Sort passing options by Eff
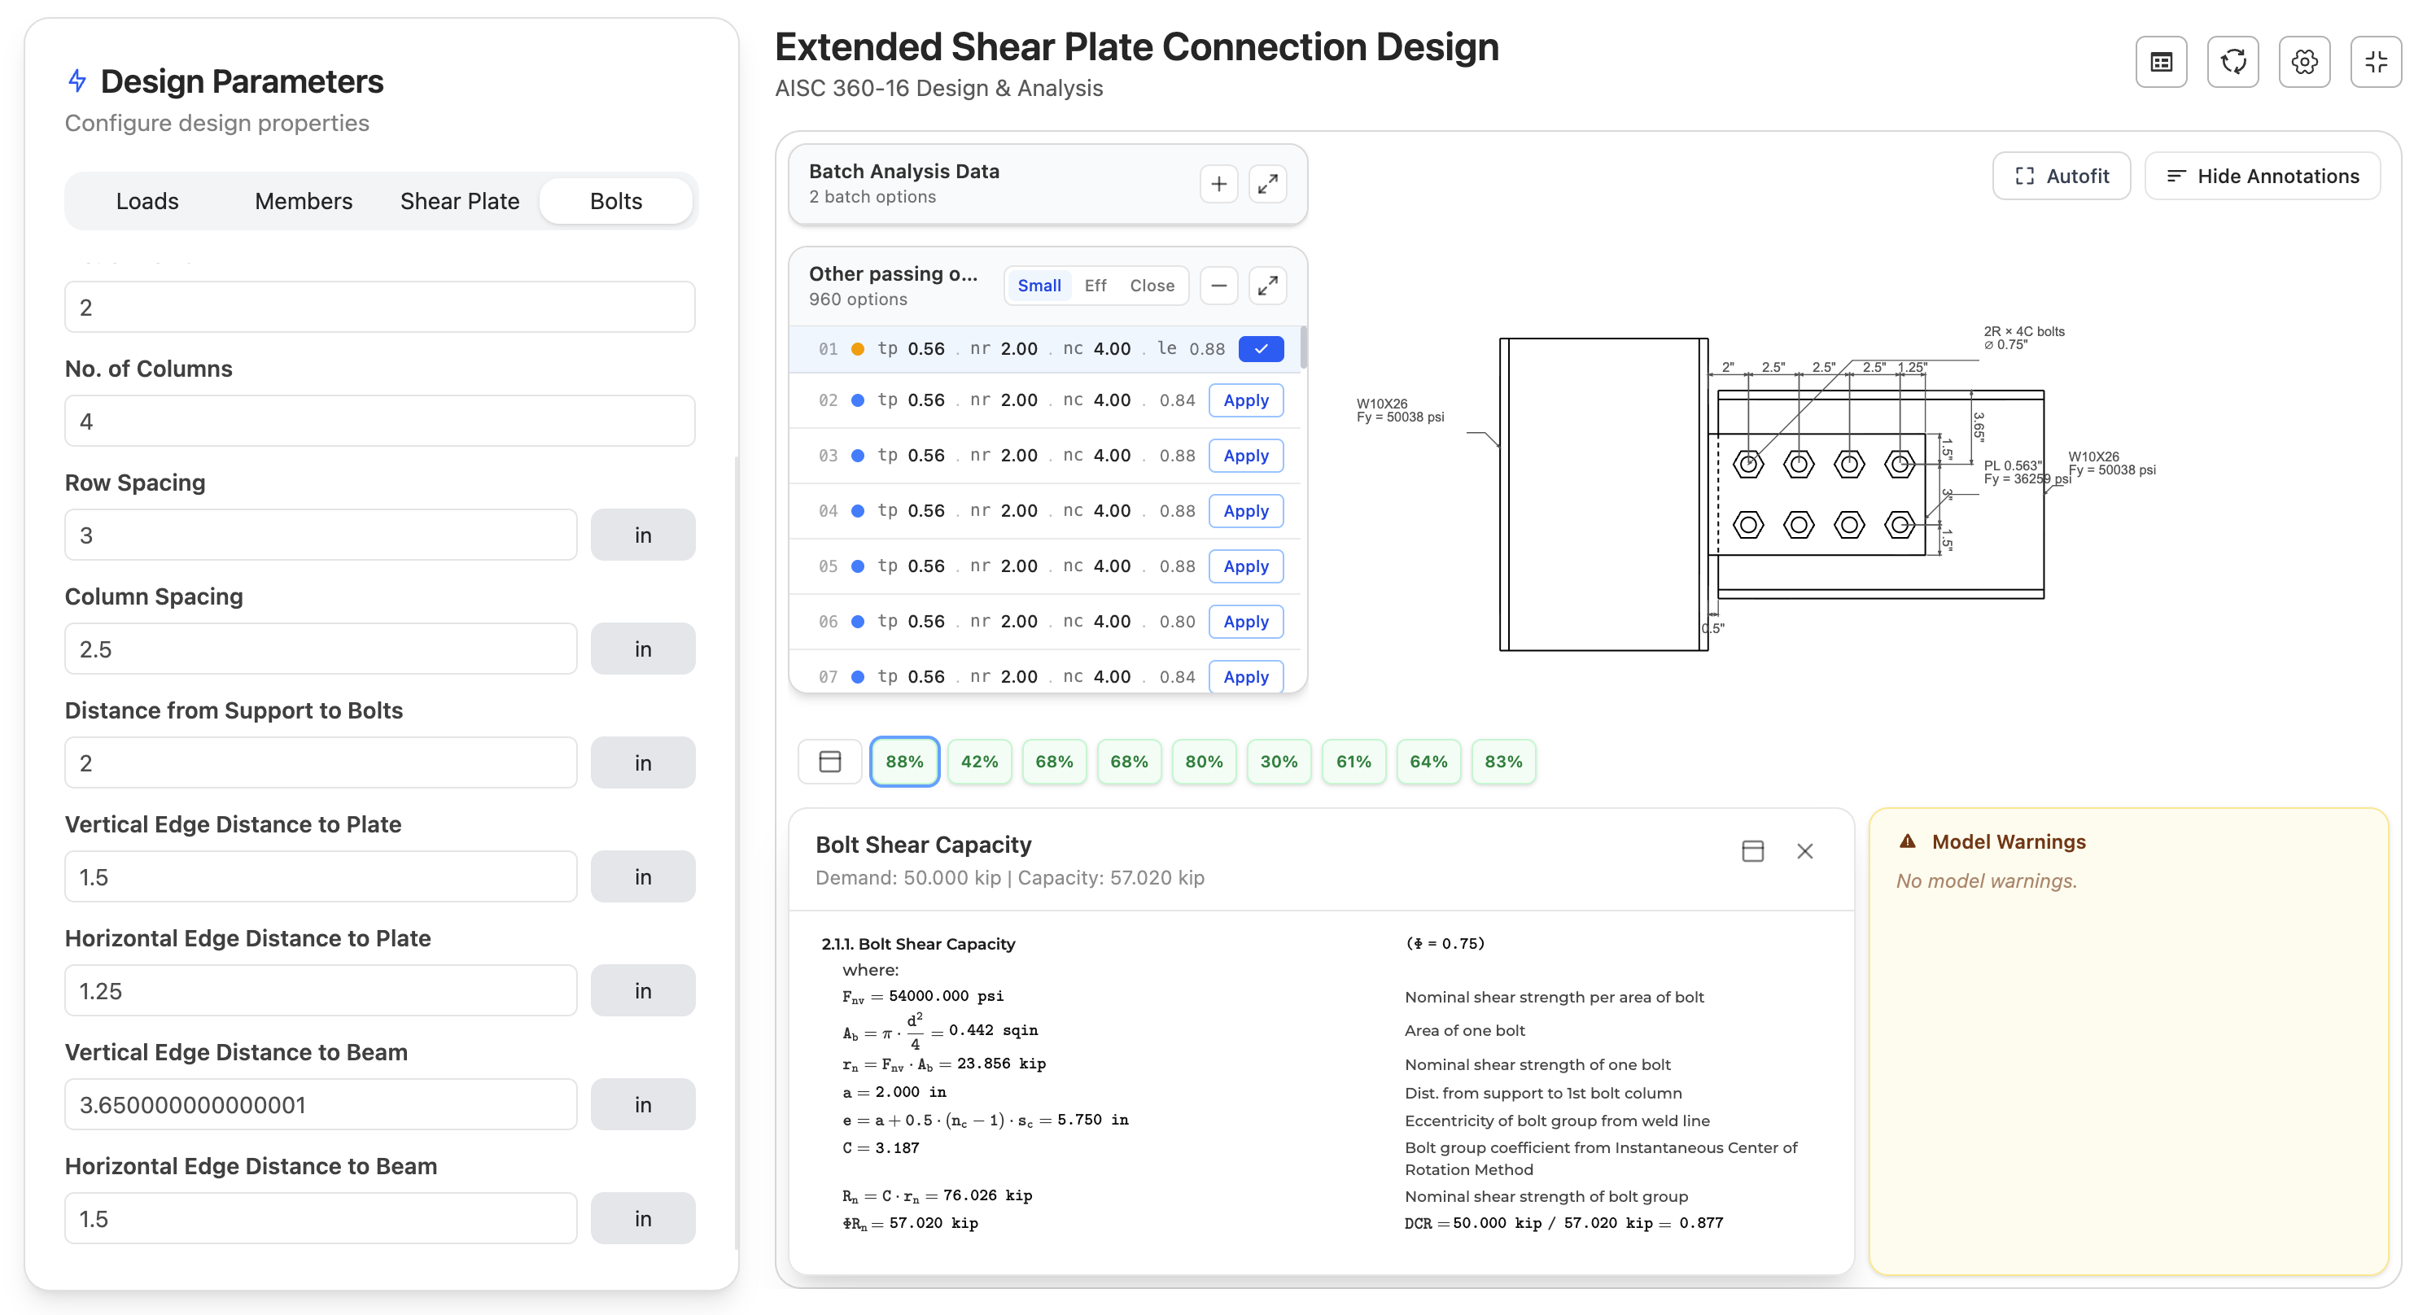 click(x=1095, y=286)
